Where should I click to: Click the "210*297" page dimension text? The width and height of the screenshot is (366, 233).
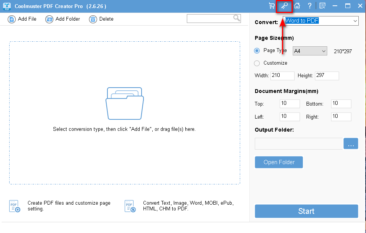pos(343,51)
